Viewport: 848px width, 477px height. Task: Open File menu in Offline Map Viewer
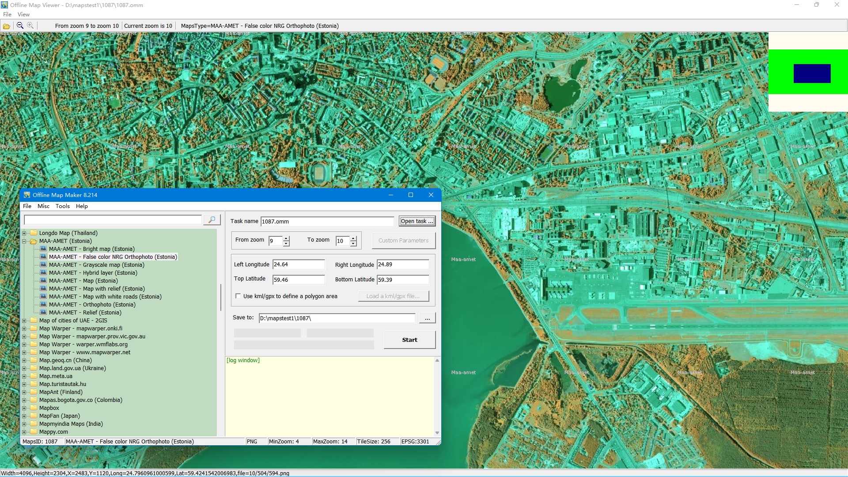(7, 15)
